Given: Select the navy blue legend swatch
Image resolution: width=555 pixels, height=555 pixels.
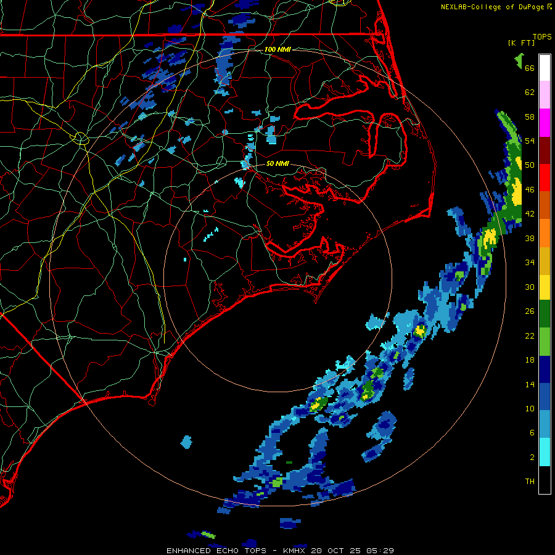Looking at the screenshot, I should [x=545, y=369].
